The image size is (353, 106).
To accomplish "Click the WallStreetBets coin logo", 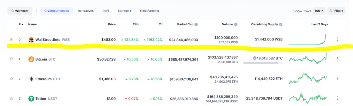I will click(31, 40).
